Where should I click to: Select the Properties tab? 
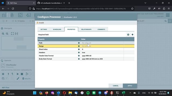point(71,29)
